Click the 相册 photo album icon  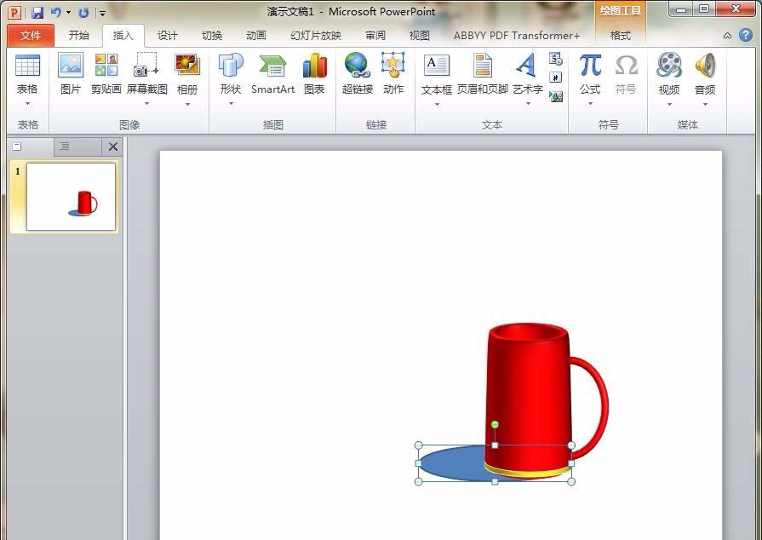[x=187, y=66]
